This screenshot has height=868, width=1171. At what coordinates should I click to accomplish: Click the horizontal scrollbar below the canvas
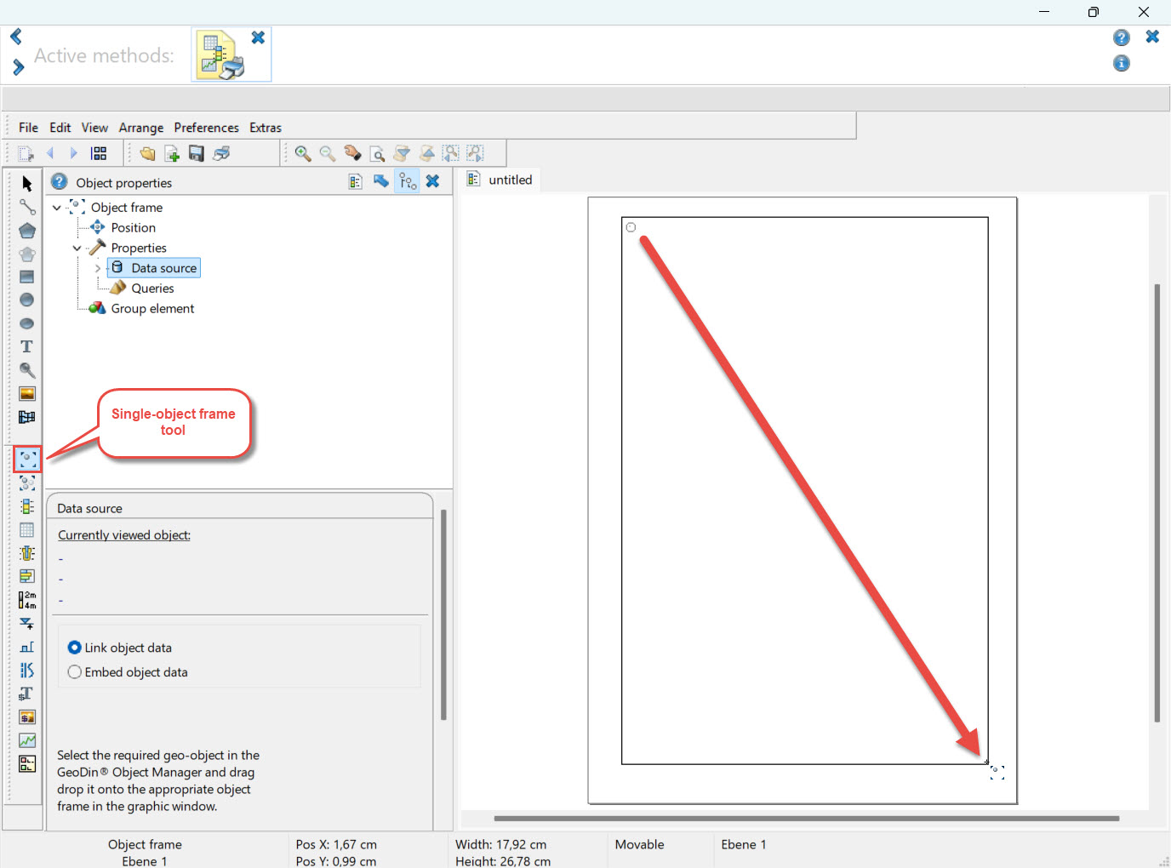click(805, 819)
